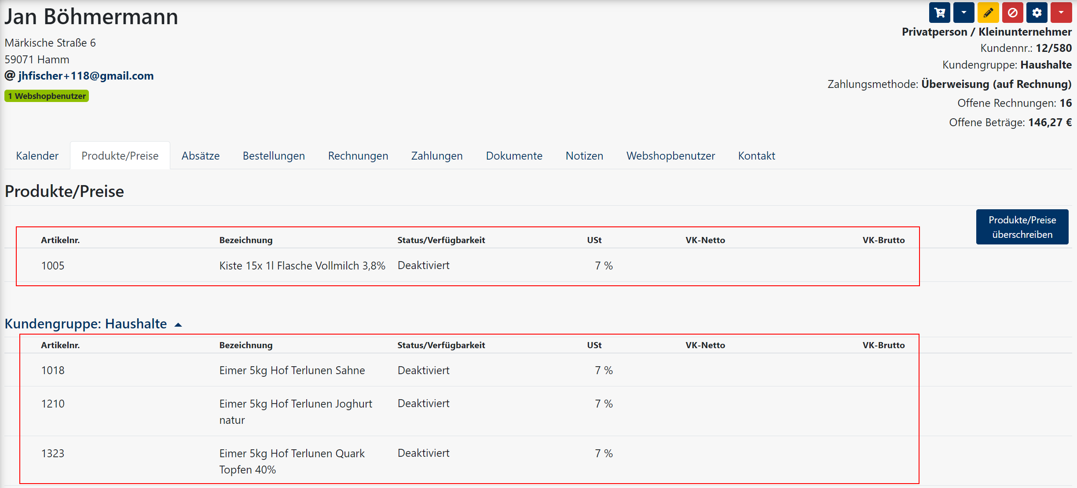Click article number 1323
1077x488 pixels.
coord(53,453)
